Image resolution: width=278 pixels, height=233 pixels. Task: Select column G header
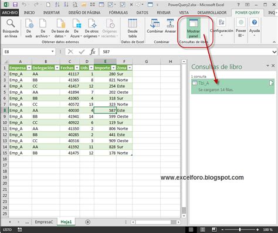pos(147,61)
